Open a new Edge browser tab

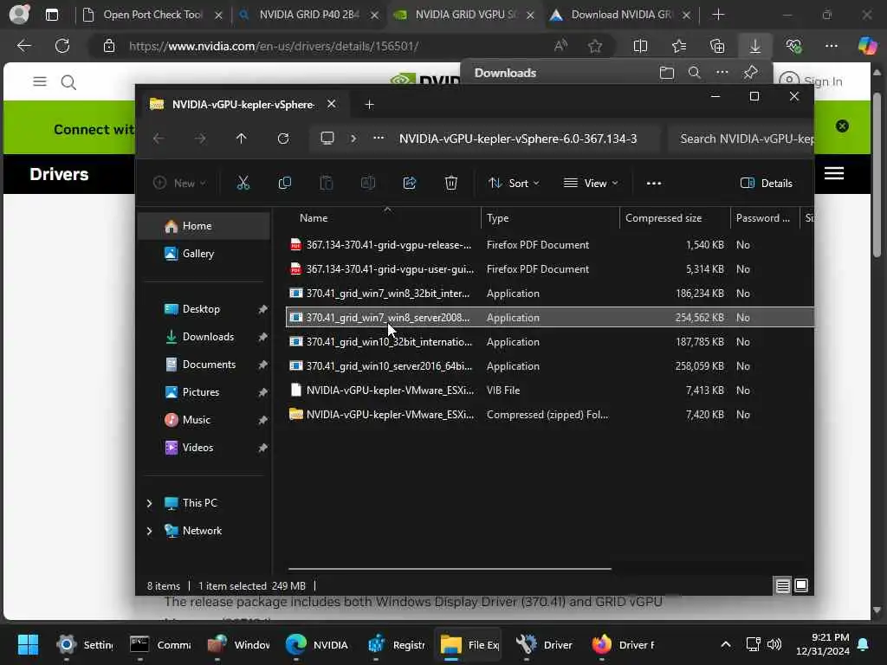[718, 15]
